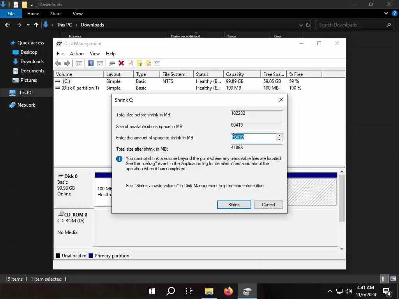399x299 pixels.
Task: Open the Help menu
Action: (111, 54)
